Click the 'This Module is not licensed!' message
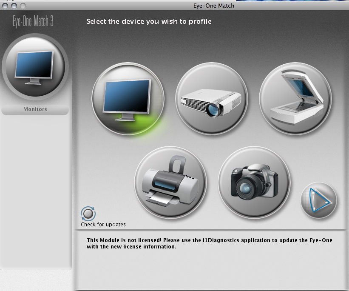The width and height of the screenshot is (349, 291). tap(209, 243)
